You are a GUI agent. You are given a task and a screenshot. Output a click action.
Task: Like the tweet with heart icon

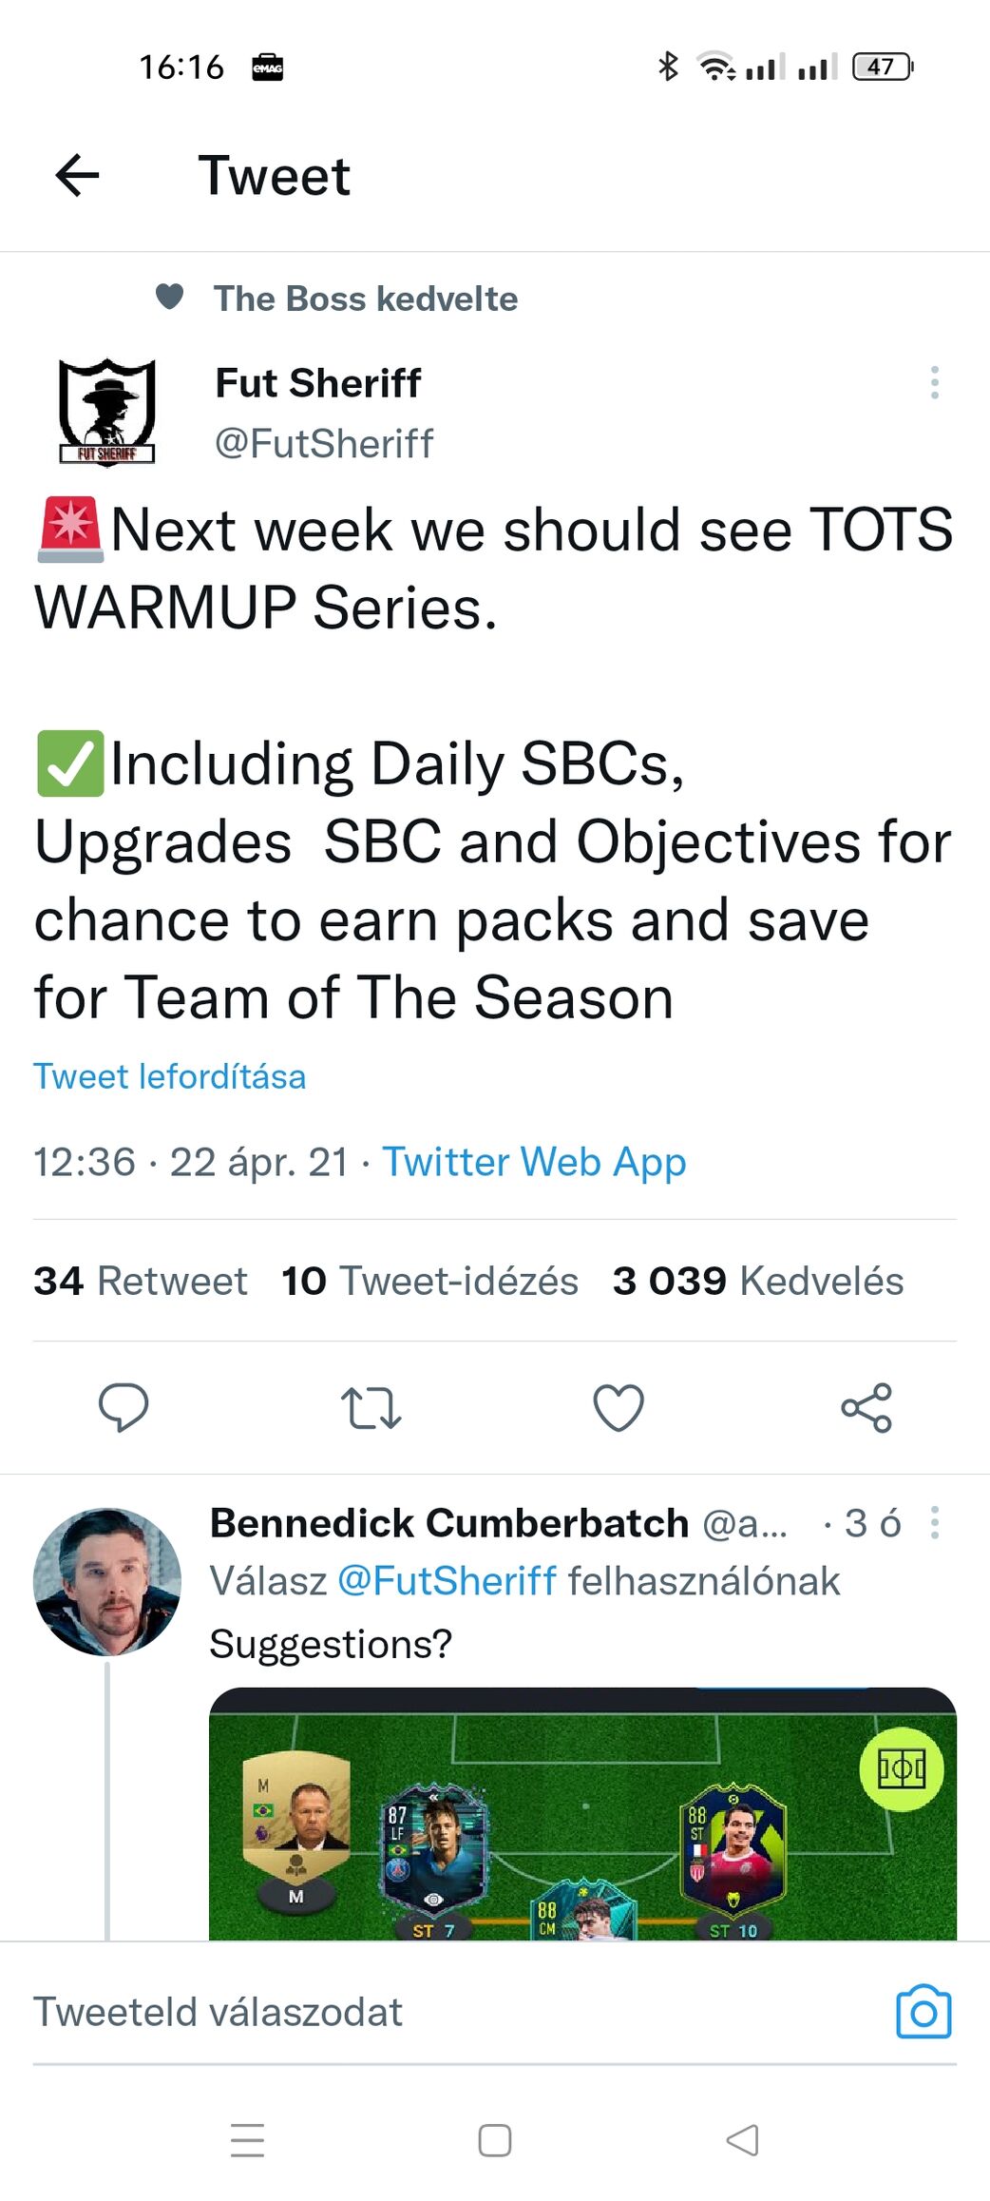619,1407
